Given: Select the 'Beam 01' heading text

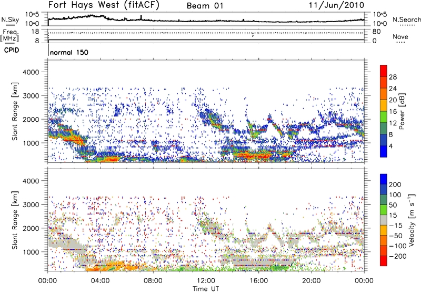Looking at the screenshot, I should [205, 6].
